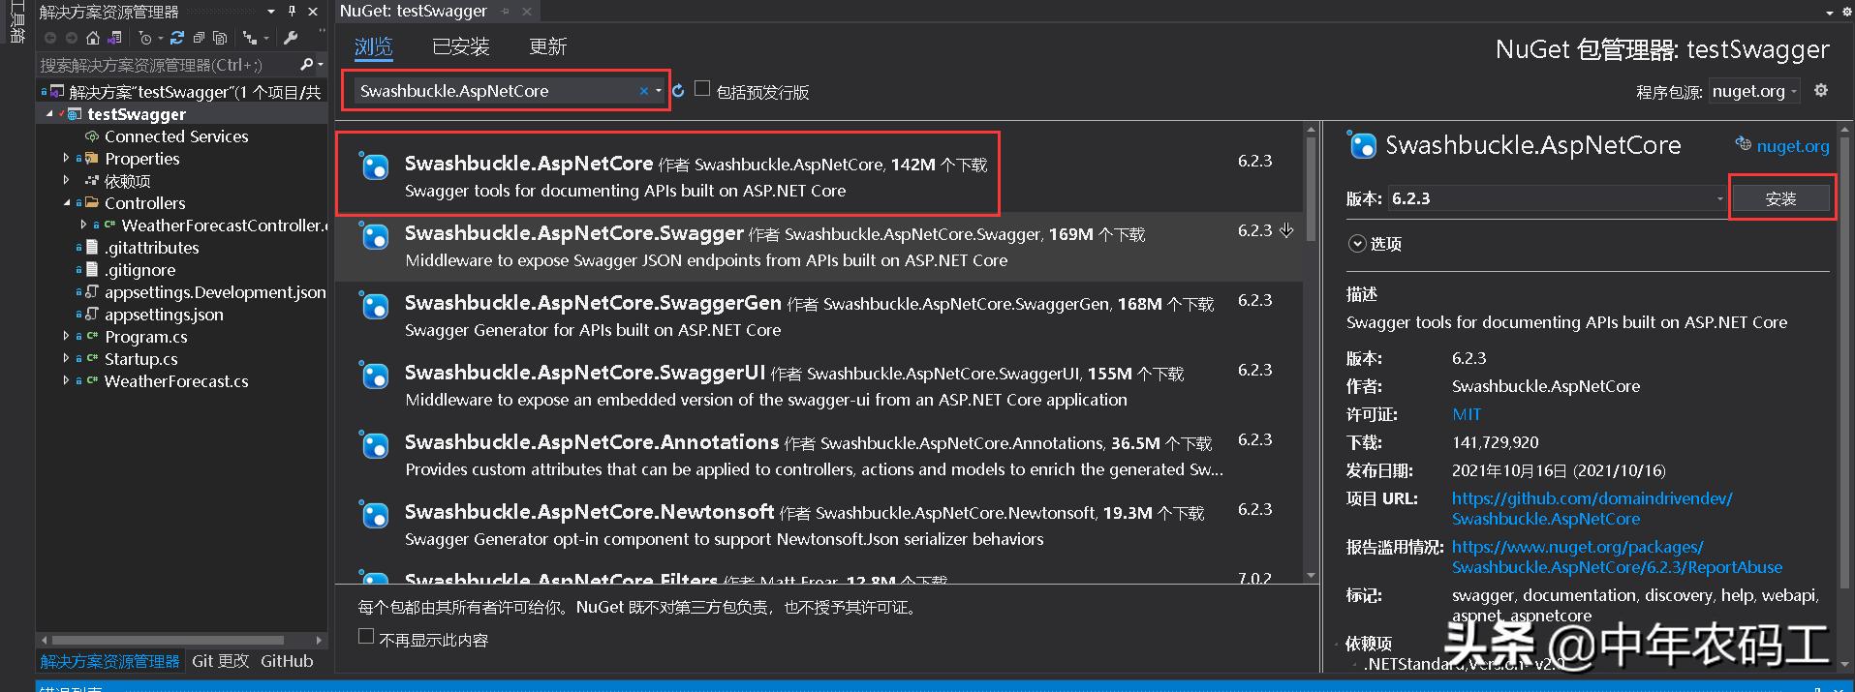Image resolution: width=1855 pixels, height=692 pixels.
Task: Close the NuGet: testSwagger tab
Action: [527, 12]
